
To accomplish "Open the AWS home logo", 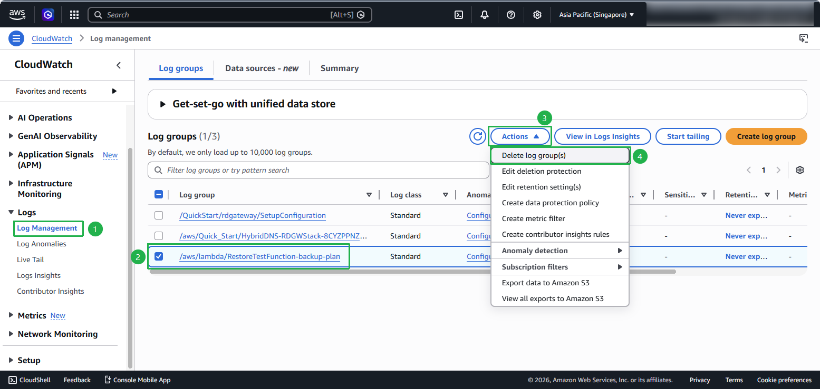I will pyautogui.click(x=17, y=14).
